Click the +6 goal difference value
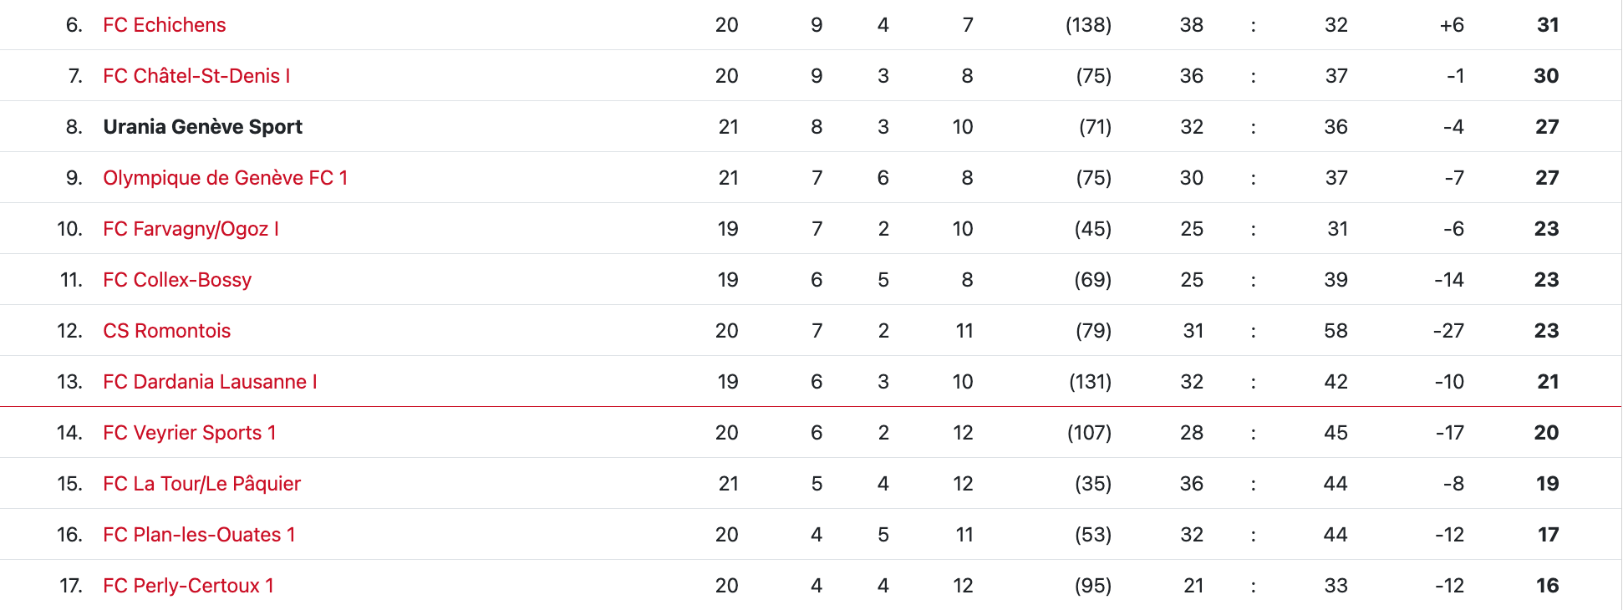This screenshot has width=1623, height=610. point(1452,25)
